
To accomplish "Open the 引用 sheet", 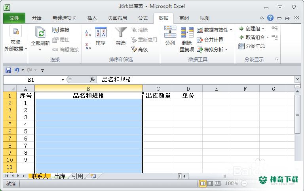I will coord(78,176).
